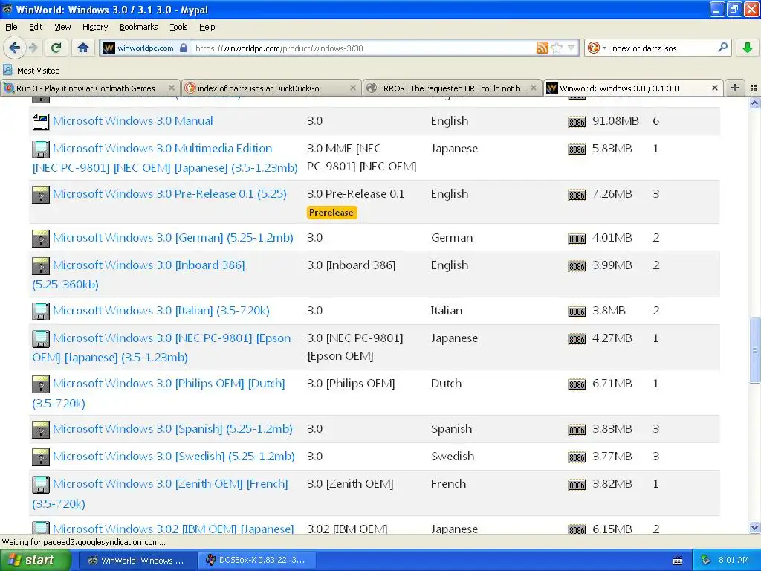The image size is (761, 571).
Task: Click disk icon beside Swedish row
Action: [41, 457]
